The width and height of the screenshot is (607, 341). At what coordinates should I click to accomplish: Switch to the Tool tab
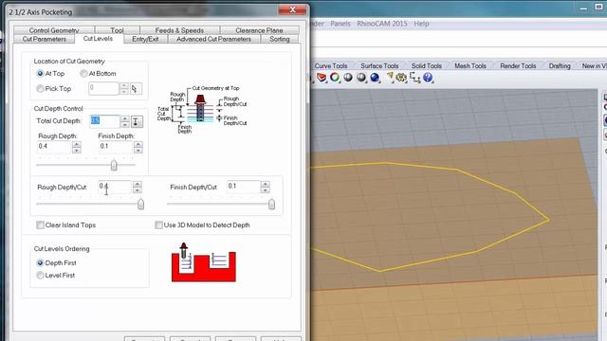click(x=117, y=30)
